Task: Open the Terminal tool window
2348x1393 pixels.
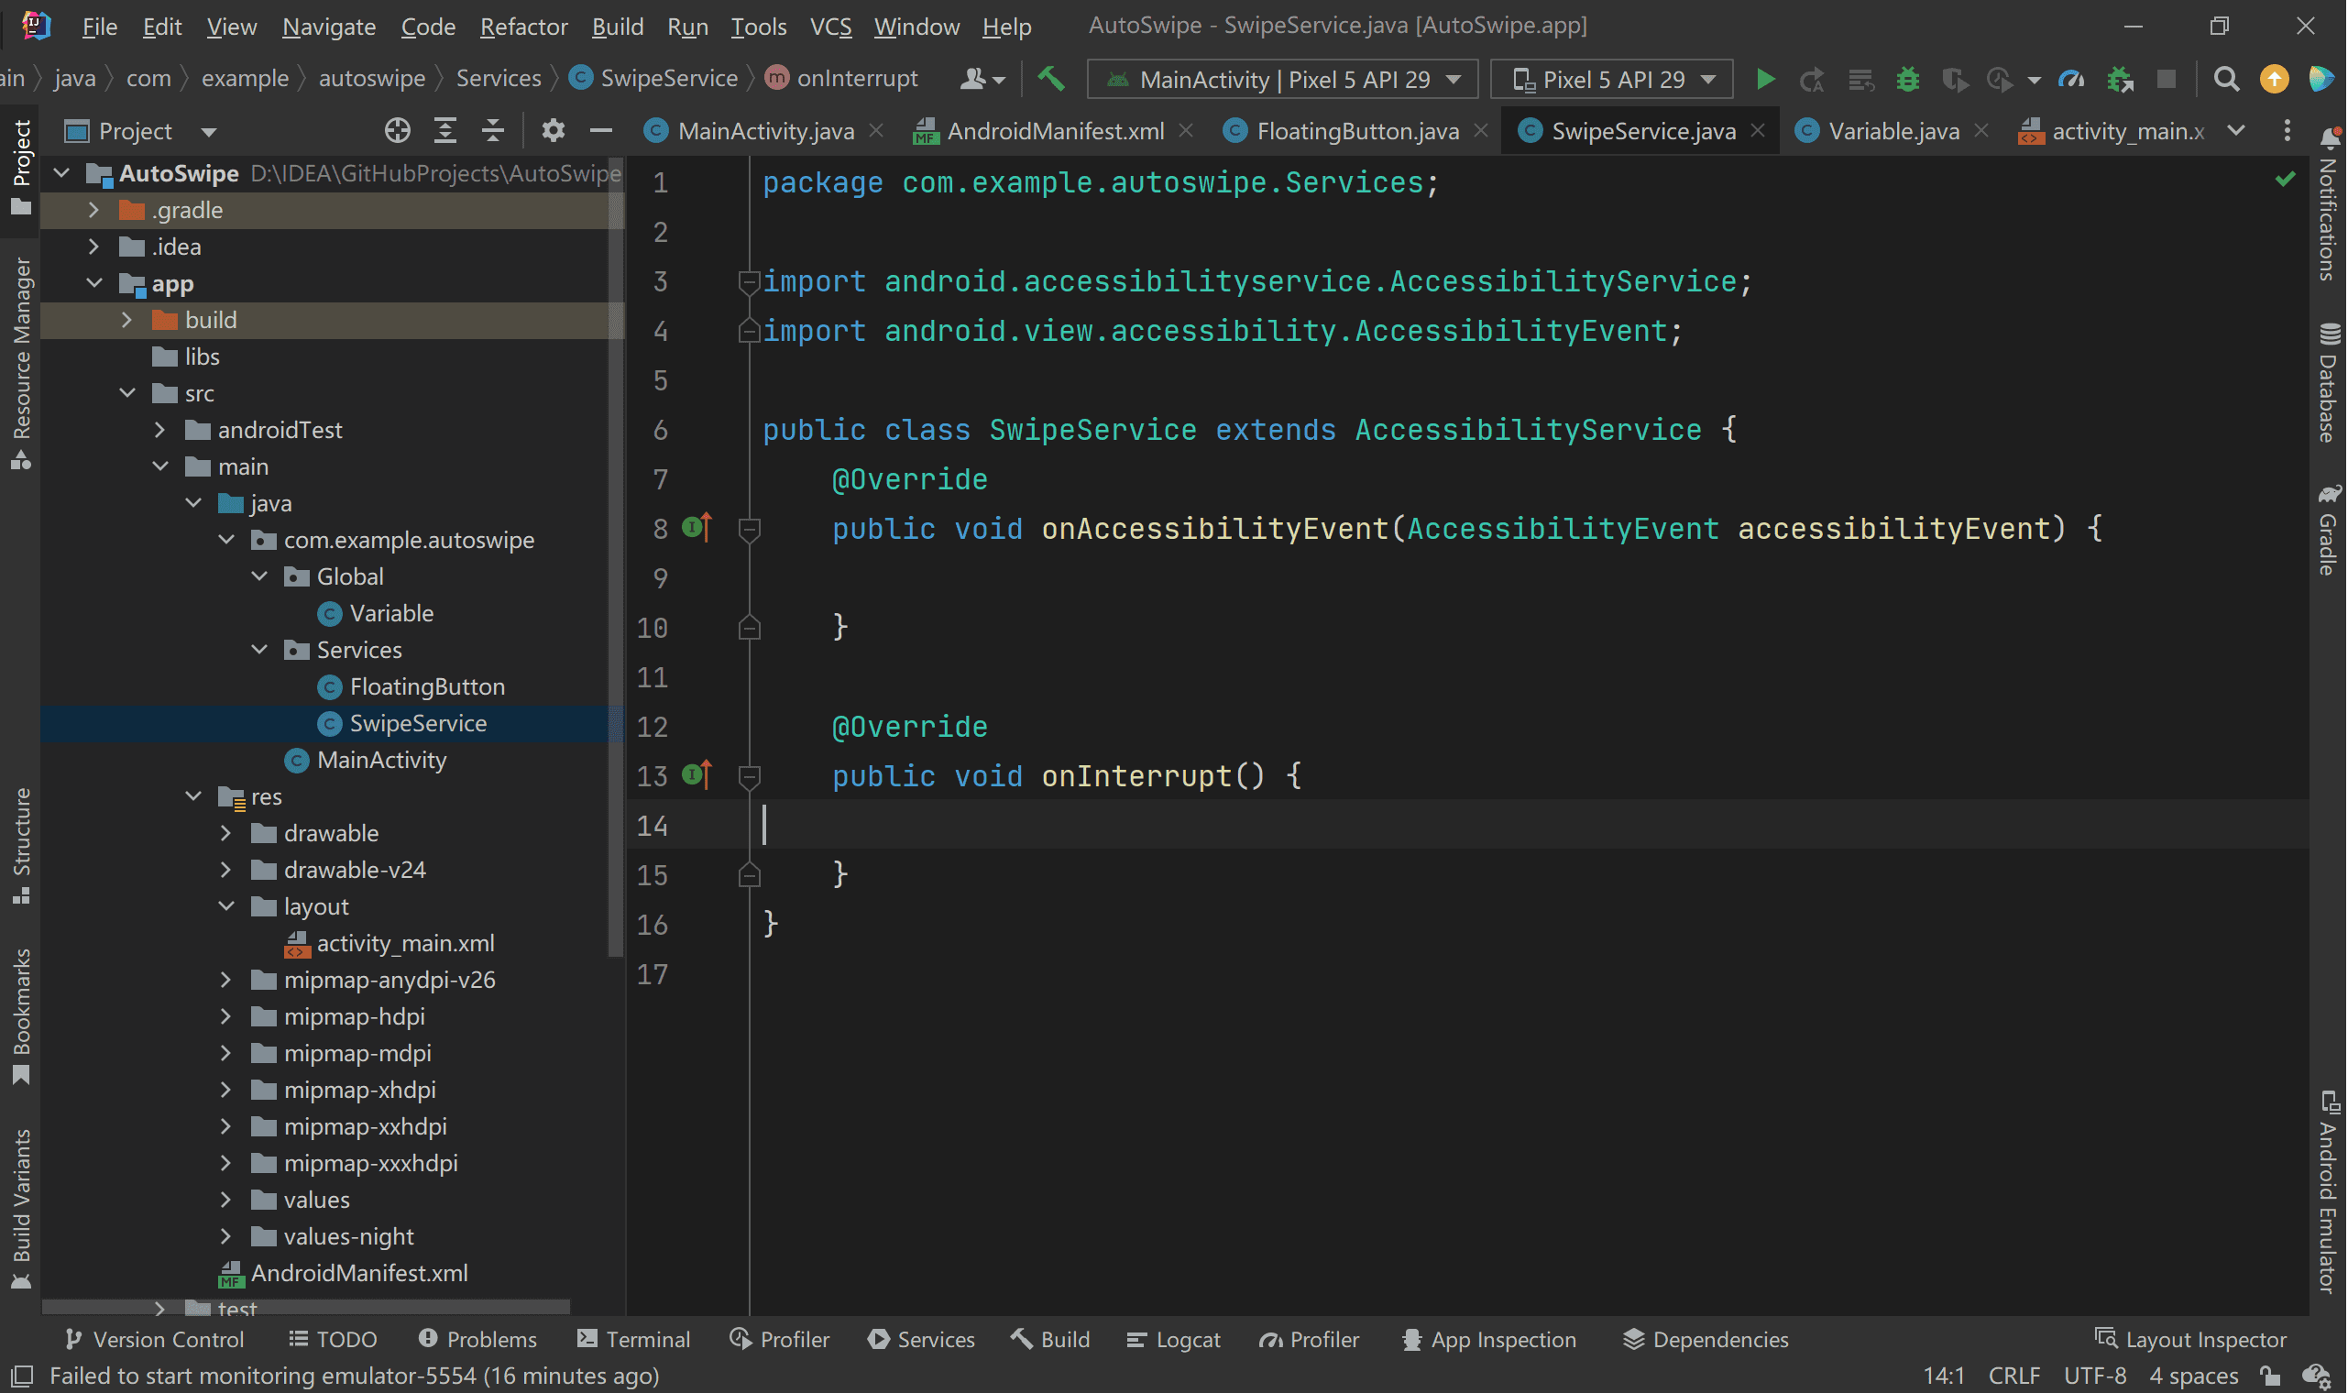Action: (x=634, y=1340)
